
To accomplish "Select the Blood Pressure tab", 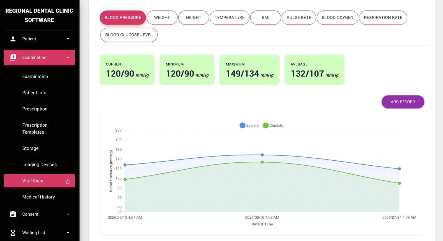I will click(123, 18).
